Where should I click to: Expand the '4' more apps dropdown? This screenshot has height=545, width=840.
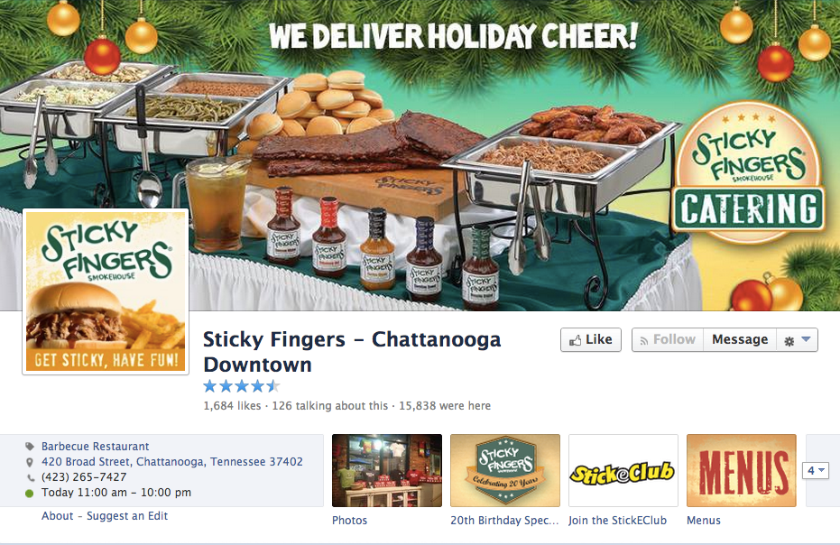click(x=816, y=470)
